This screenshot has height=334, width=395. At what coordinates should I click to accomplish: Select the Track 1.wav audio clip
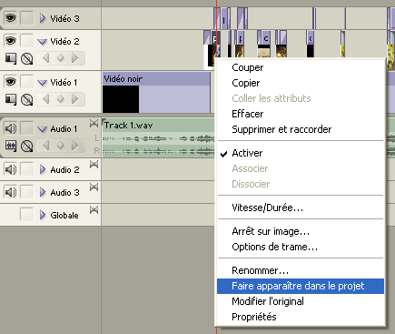158,138
